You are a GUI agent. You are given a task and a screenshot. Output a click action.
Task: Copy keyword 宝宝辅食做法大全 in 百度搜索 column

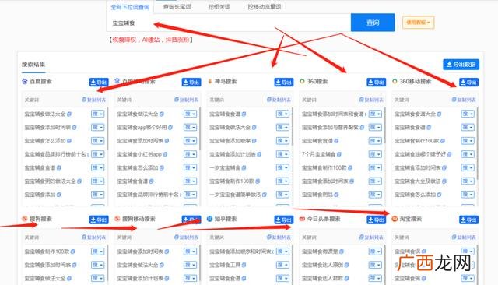point(69,114)
